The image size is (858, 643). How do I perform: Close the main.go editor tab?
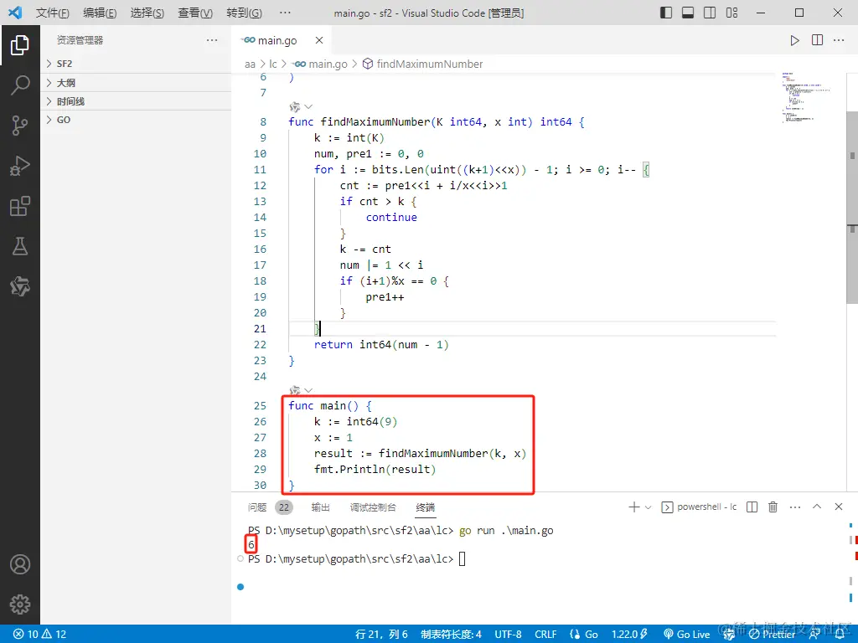(319, 40)
